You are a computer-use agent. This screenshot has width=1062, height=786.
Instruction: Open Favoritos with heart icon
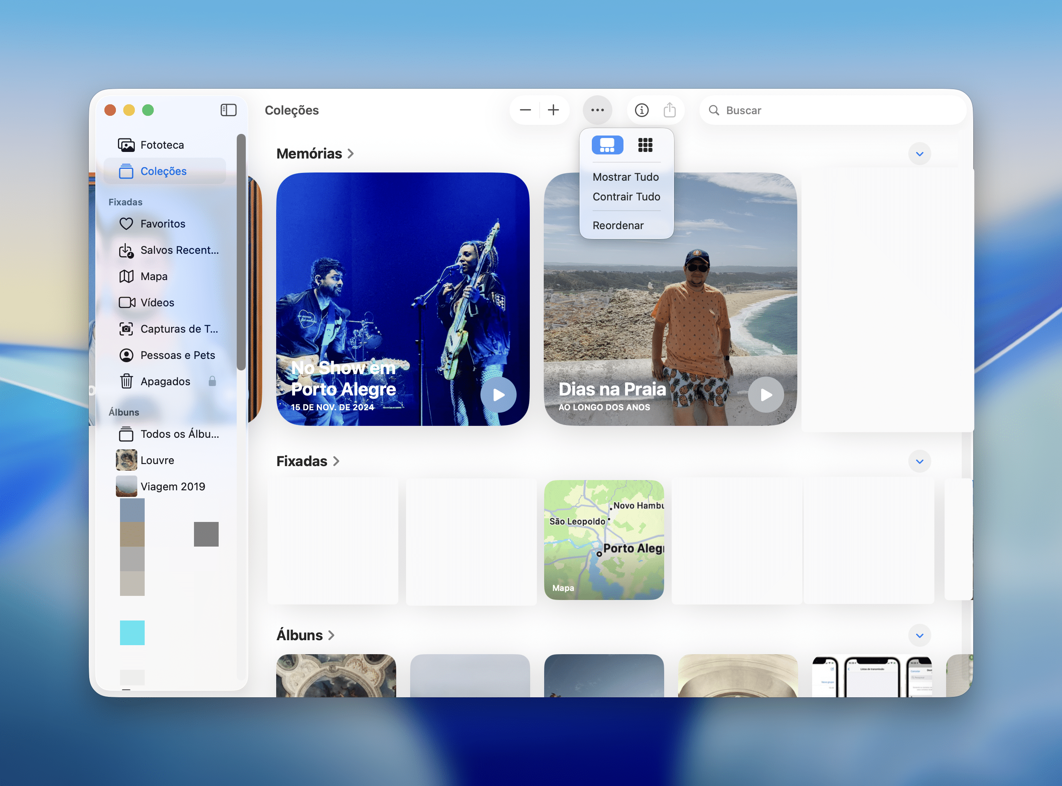tap(162, 224)
